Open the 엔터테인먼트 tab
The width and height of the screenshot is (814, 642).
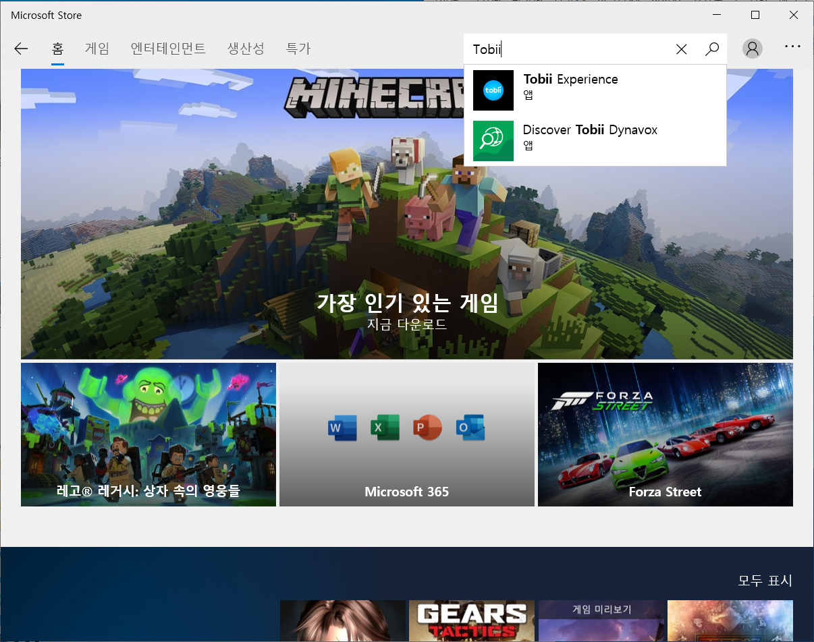(168, 49)
